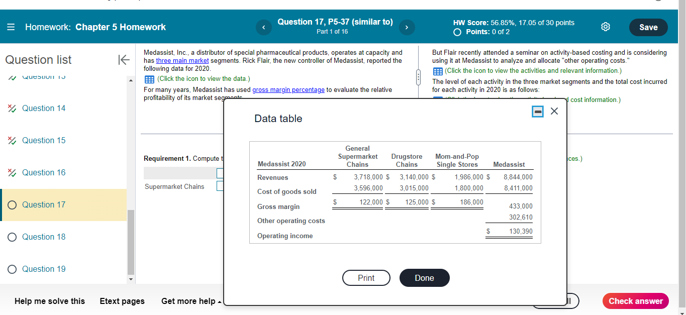
Task: Expand the Get more help menu
Action: (x=191, y=301)
